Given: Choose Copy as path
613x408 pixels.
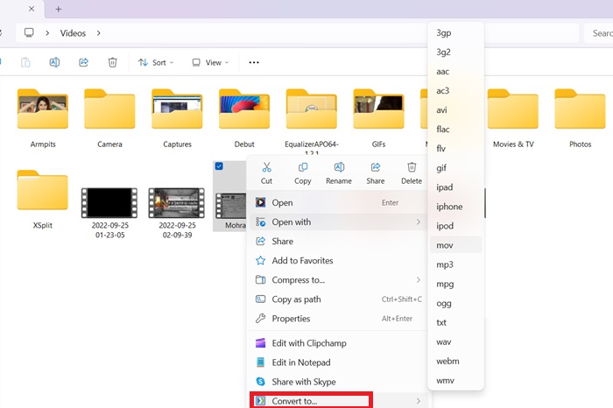Looking at the screenshot, I should 338,299.
